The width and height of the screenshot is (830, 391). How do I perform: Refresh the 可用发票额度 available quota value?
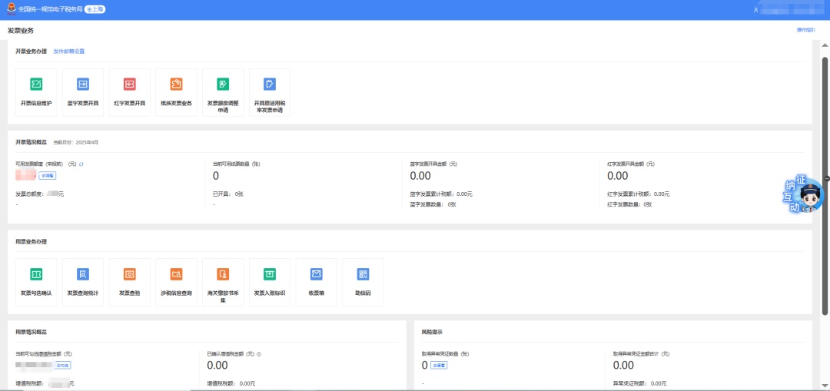(81, 164)
